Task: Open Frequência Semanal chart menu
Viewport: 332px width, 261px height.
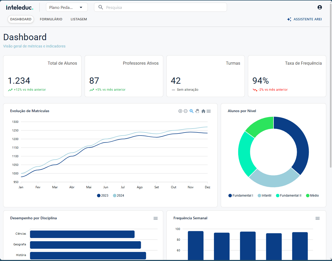Action: (x=317, y=218)
